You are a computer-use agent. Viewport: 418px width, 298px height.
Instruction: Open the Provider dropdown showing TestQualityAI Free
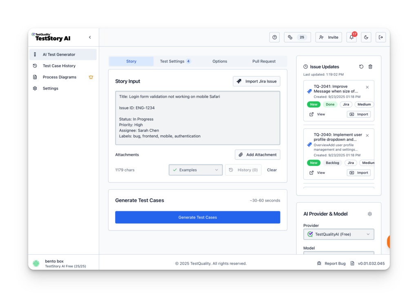pyautogui.click(x=338, y=234)
